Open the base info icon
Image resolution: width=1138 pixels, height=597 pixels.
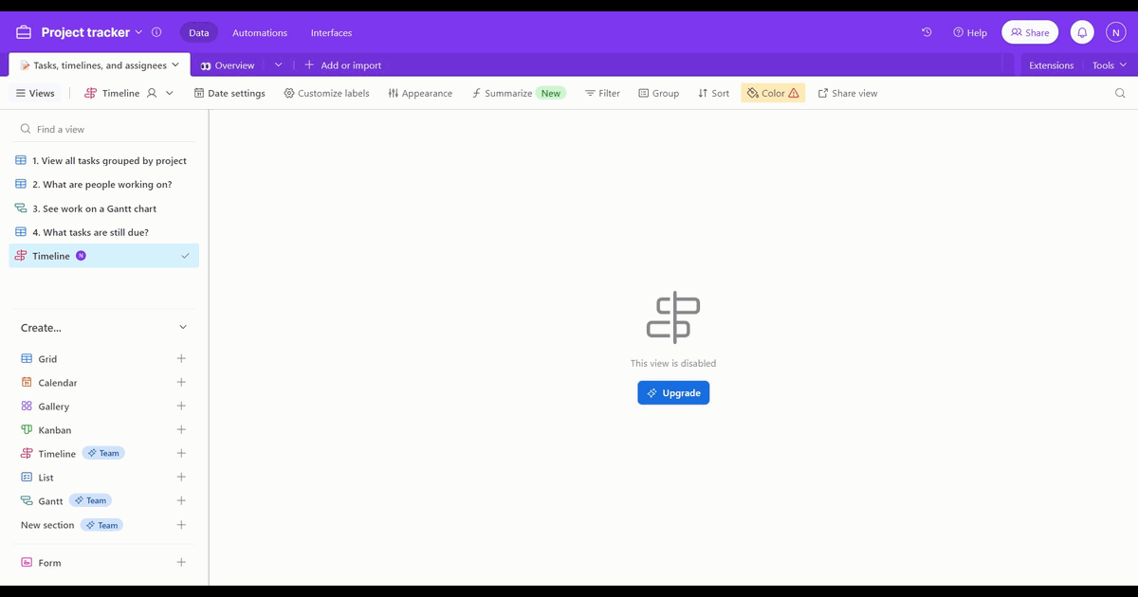coord(156,32)
